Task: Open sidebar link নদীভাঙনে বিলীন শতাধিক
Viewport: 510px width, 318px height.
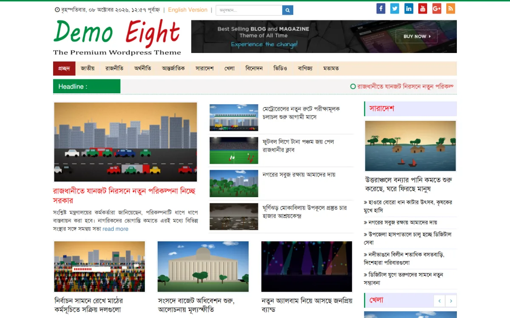Action: (404, 259)
